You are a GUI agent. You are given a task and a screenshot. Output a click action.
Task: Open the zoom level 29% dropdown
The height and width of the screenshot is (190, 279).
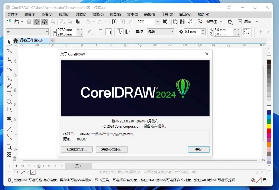158,22
